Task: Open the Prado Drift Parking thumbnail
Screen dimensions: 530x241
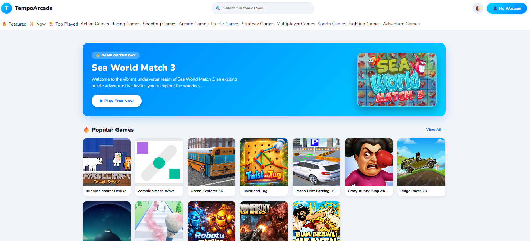Action: 317,162
